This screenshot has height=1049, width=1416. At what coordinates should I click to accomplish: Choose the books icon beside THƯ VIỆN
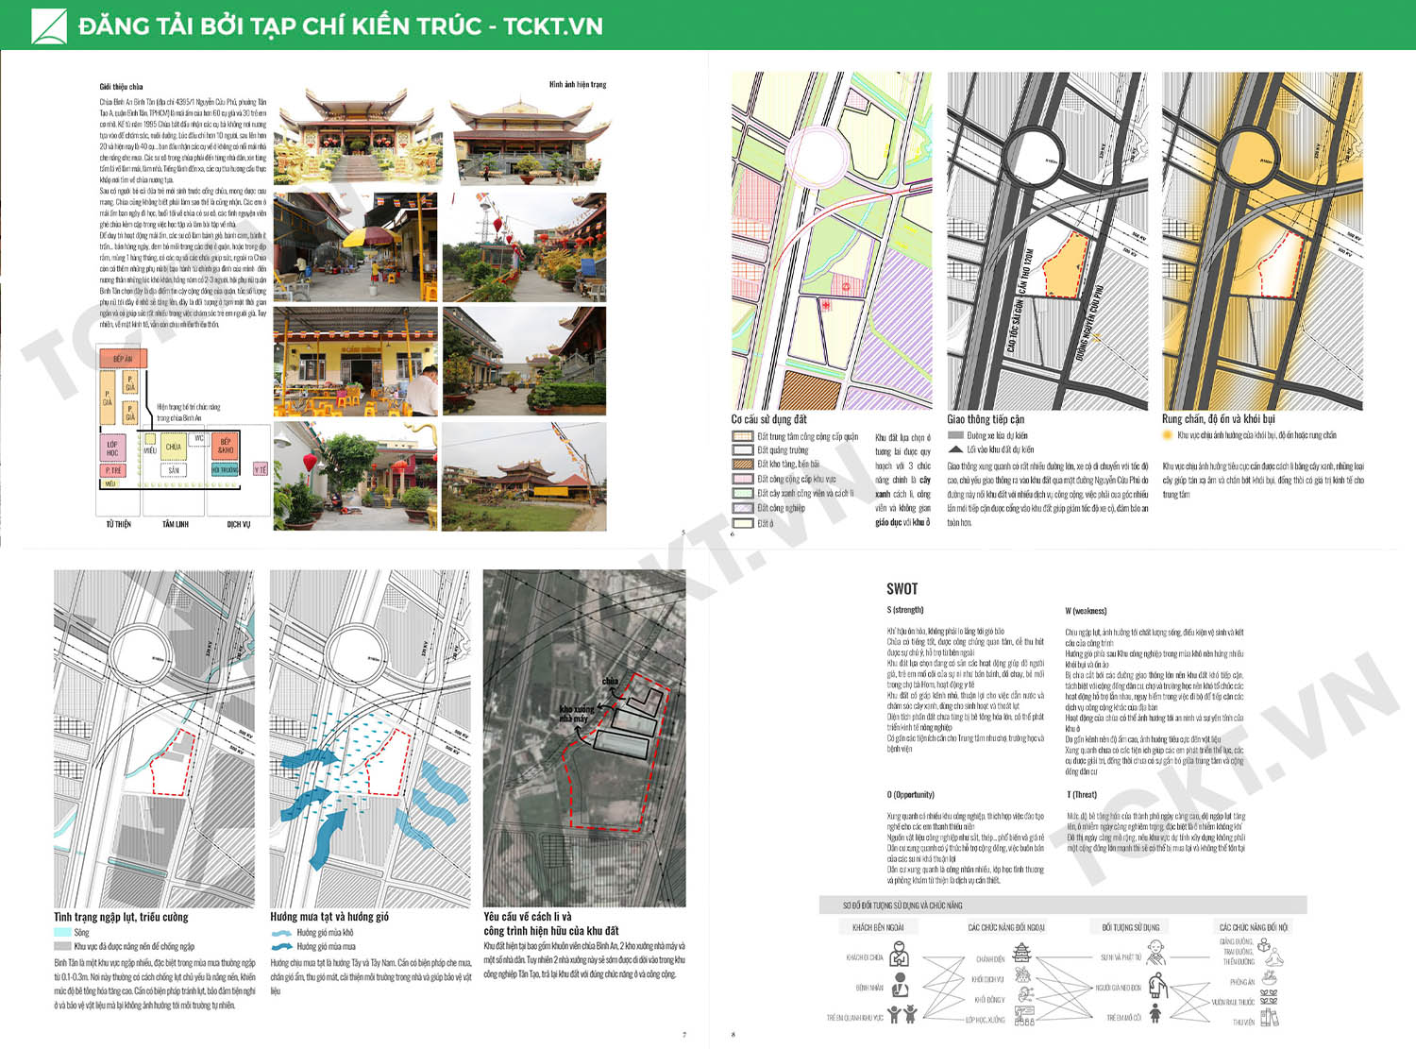tap(1269, 1019)
